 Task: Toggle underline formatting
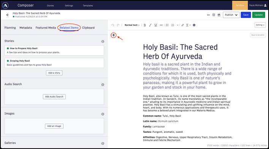[156, 25]
